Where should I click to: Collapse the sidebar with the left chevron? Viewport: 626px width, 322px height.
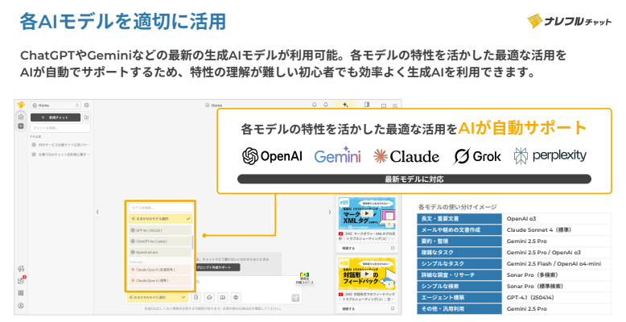[x=97, y=212]
